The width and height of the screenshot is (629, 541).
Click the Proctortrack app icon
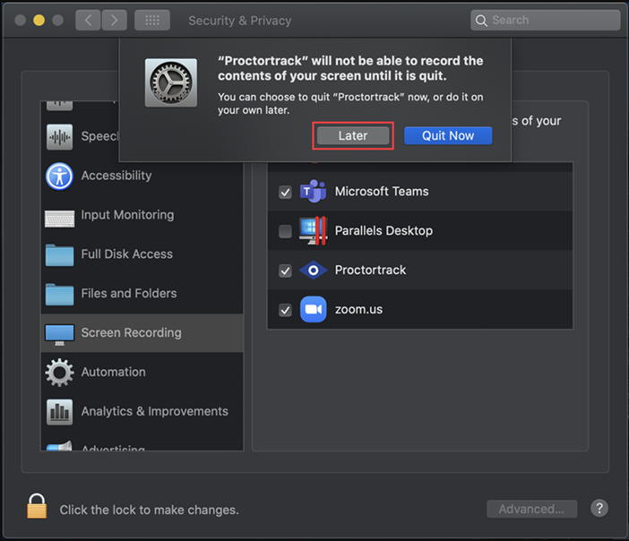(x=314, y=270)
